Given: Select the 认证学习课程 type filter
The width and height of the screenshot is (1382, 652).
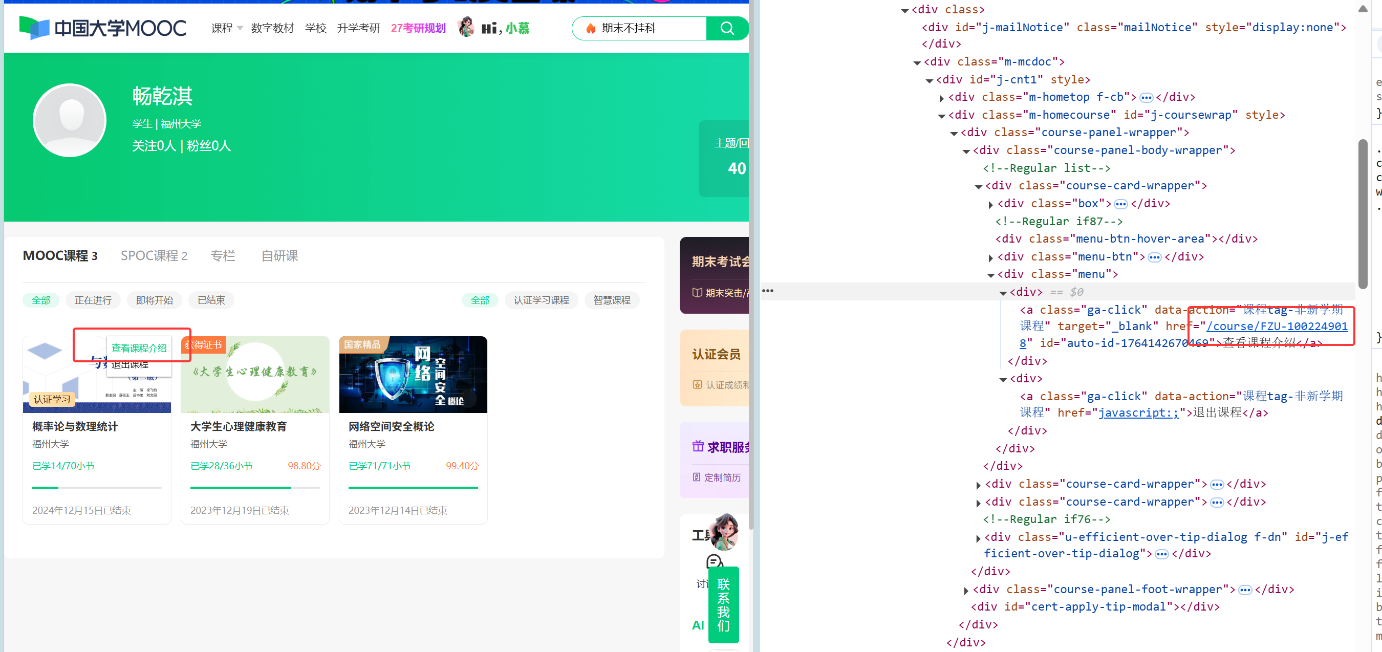Looking at the screenshot, I should pyautogui.click(x=541, y=300).
